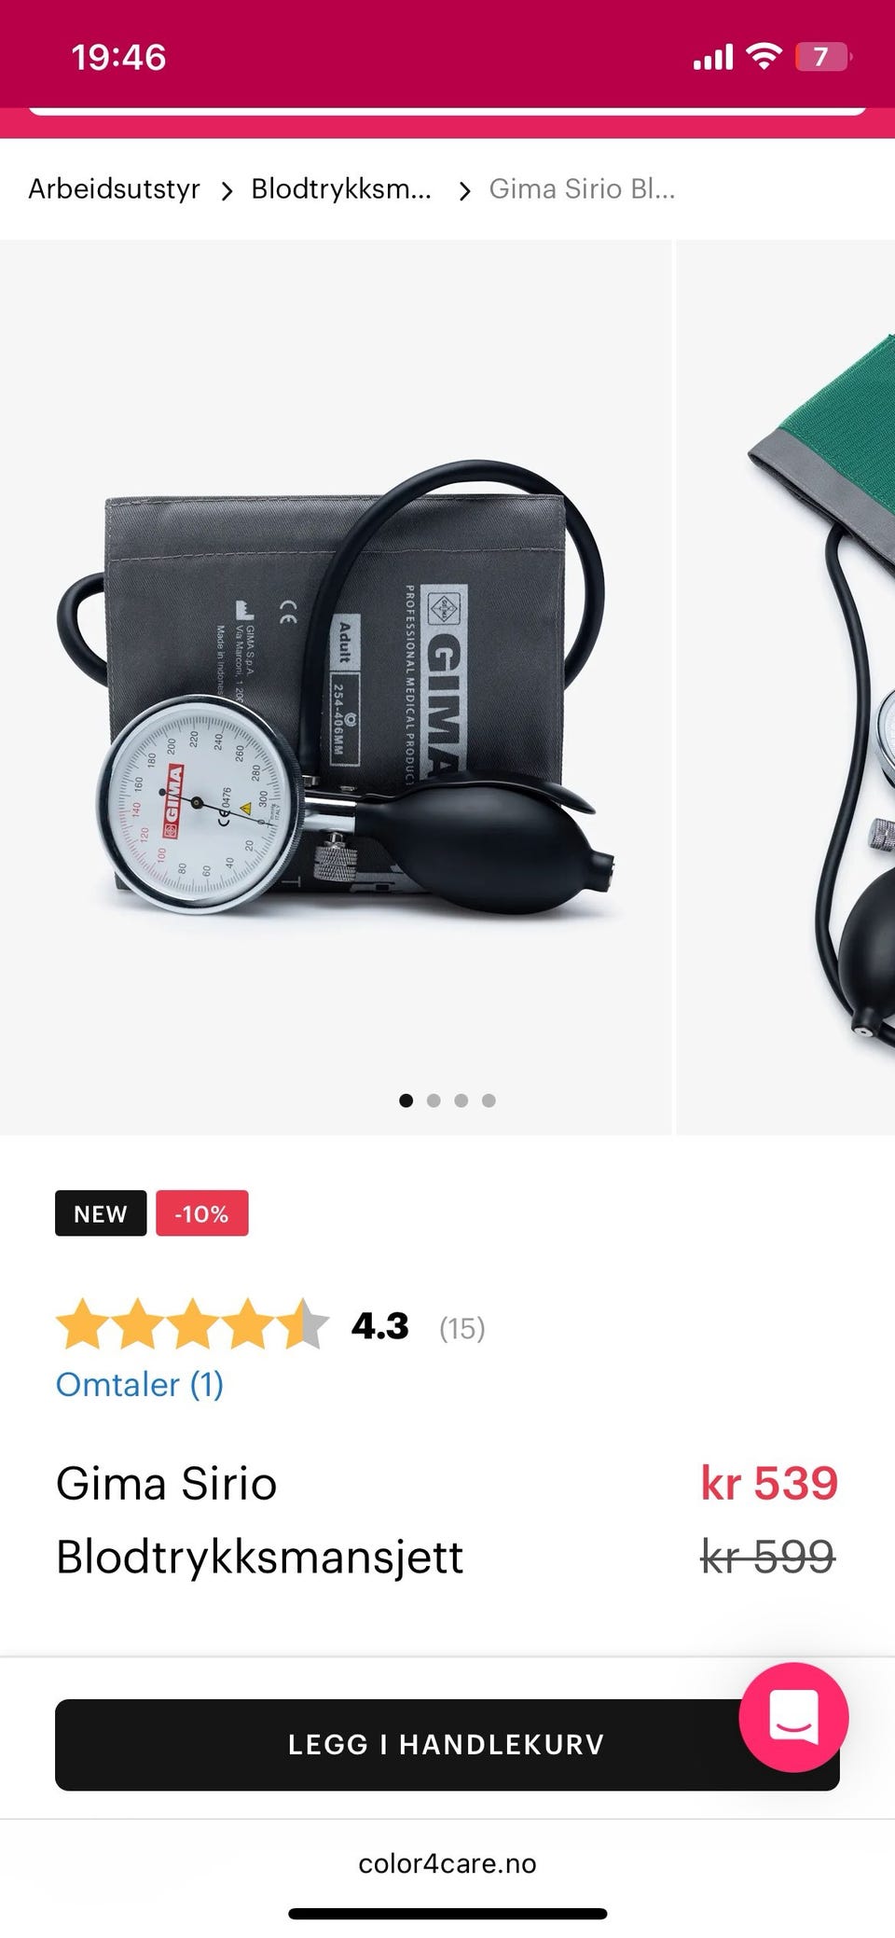895x1938 pixels.
Task: Tap the Wi-Fi status icon
Action: coord(764,57)
